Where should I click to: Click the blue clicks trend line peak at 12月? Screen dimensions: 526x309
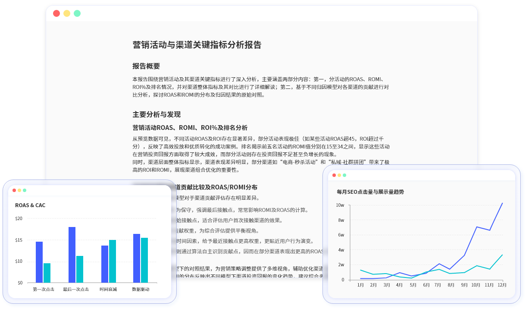[x=501, y=203]
